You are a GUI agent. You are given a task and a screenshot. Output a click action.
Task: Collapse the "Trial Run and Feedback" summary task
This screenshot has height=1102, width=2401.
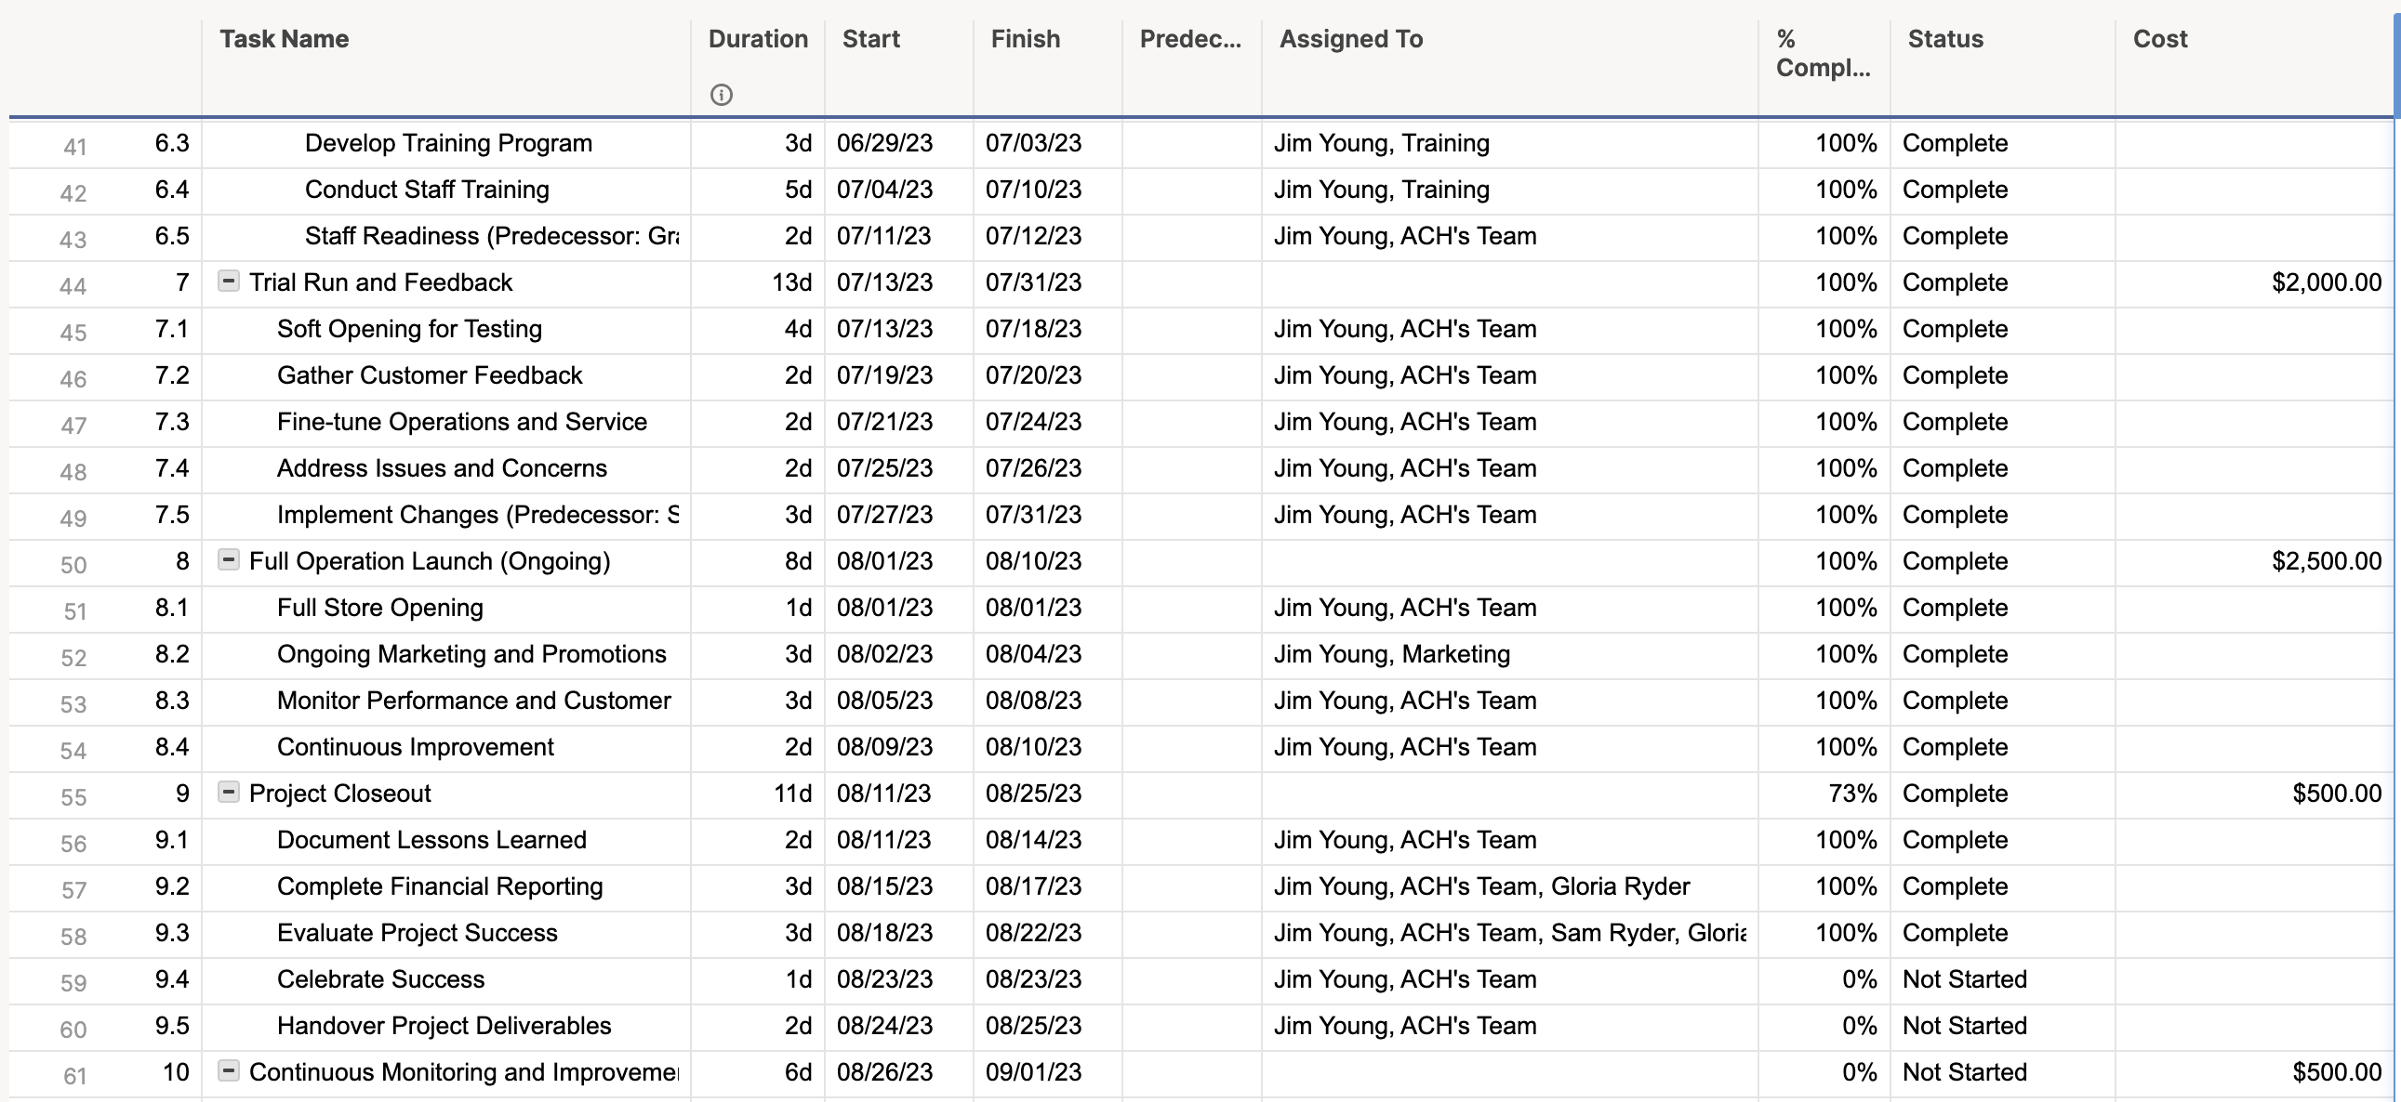pyautogui.click(x=230, y=282)
